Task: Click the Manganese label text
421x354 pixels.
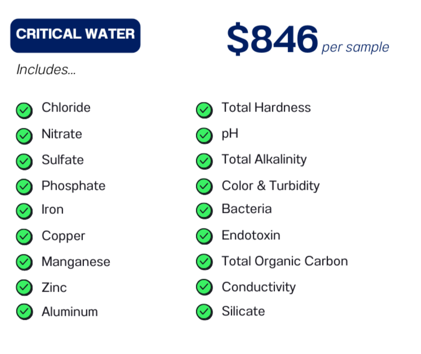Action: coord(76,262)
